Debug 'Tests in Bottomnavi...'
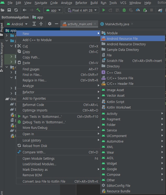Image resolution: width=166 pixels, height=195 pixels. click(58, 122)
